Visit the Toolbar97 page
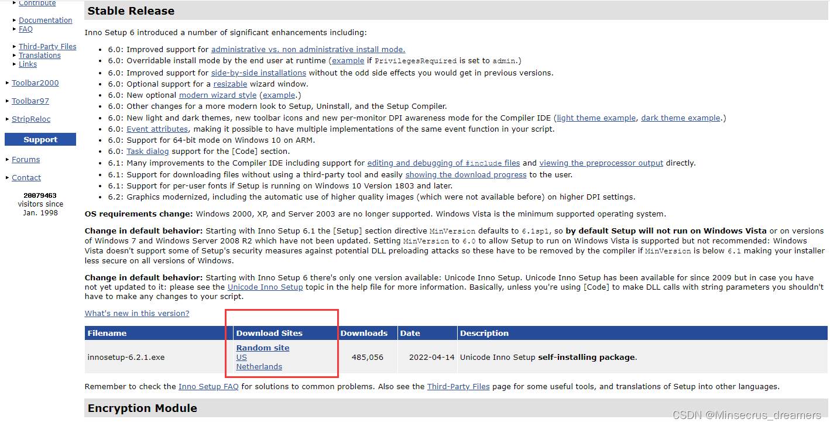 click(30, 101)
